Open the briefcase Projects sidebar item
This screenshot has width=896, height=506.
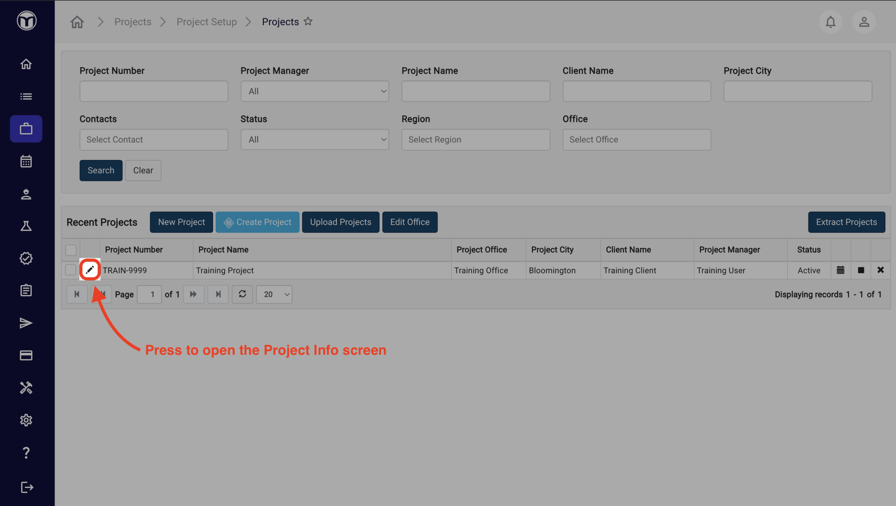tap(26, 129)
